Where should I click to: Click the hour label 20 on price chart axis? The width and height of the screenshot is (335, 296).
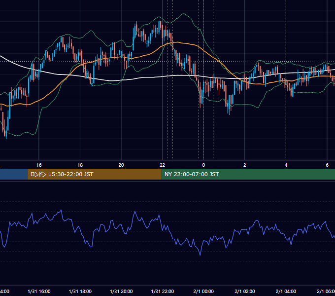click(121, 165)
